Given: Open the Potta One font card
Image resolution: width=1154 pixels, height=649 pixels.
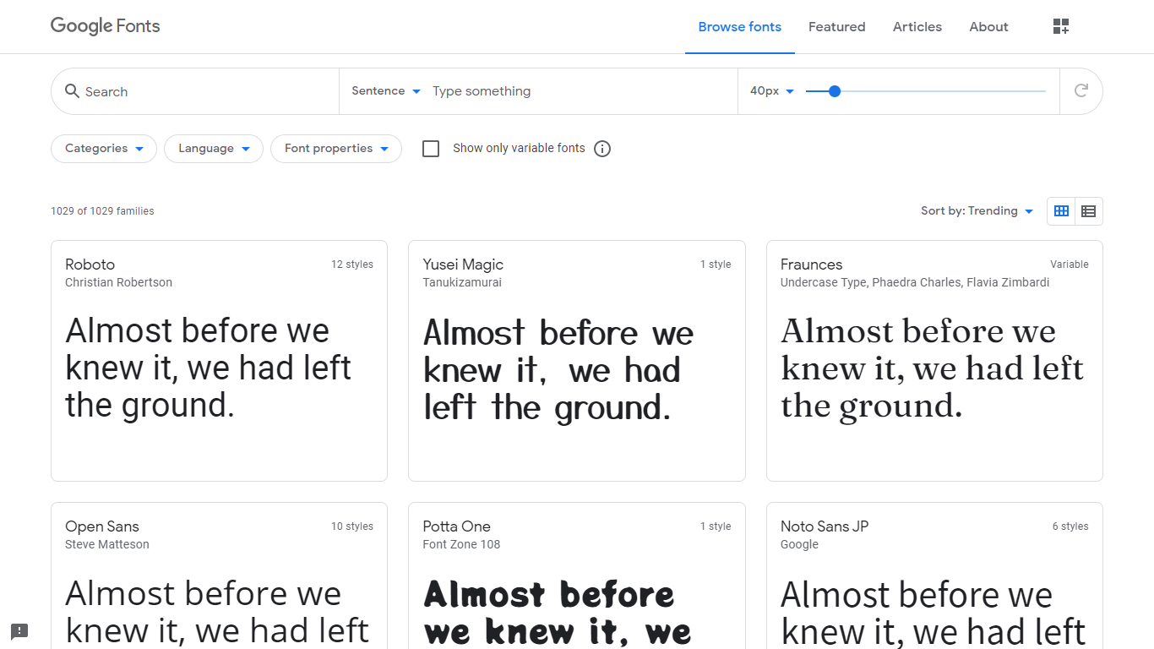Looking at the screenshot, I should [x=577, y=575].
